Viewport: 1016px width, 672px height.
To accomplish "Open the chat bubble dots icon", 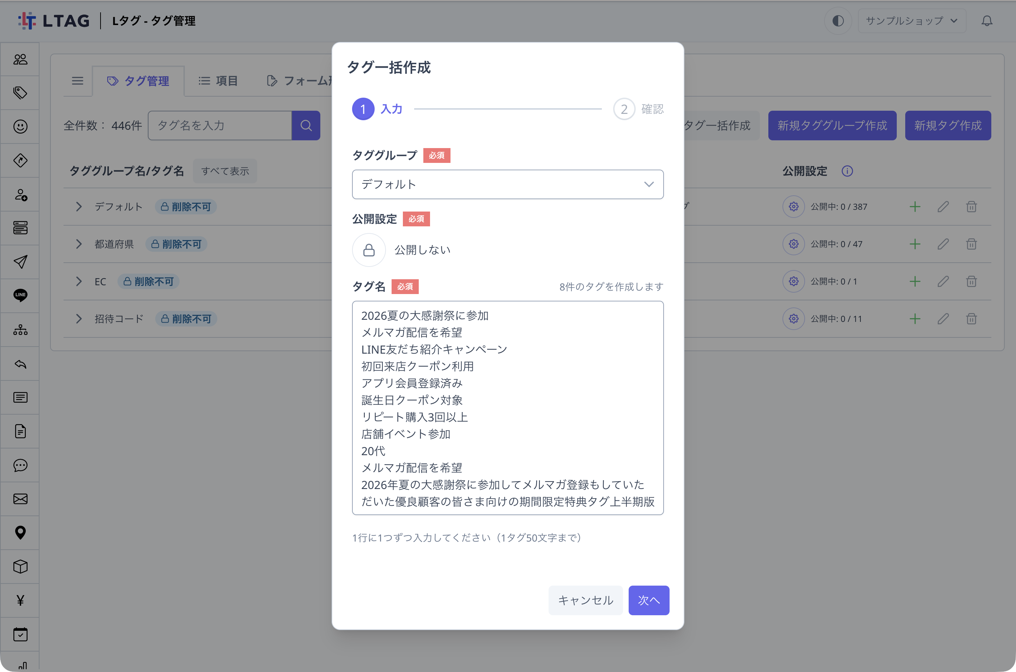I will coord(20,465).
